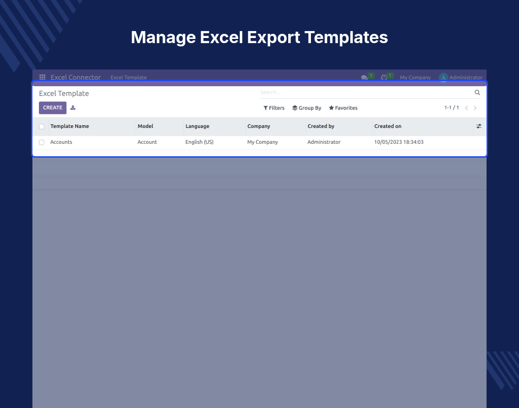Open the apps grid menu icon

point(42,77)
